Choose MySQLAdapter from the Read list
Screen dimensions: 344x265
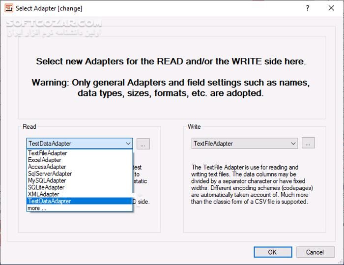47,181
